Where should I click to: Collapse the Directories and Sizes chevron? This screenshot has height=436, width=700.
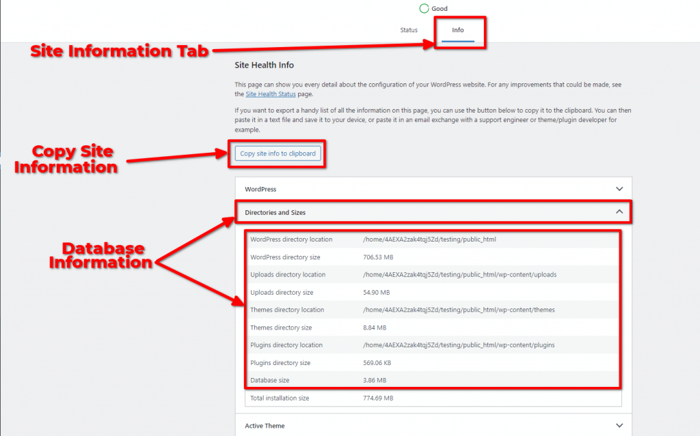(619, 212)
